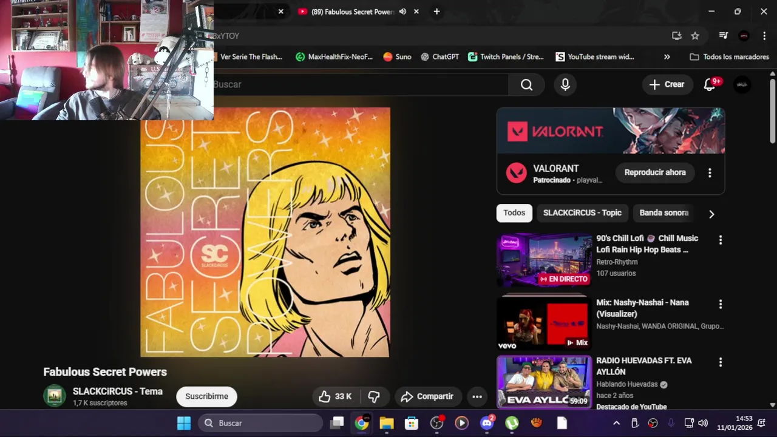Open VALORANT ad three-dot options
The width and height of the screenshot is (777, 437).
point(710,173)
